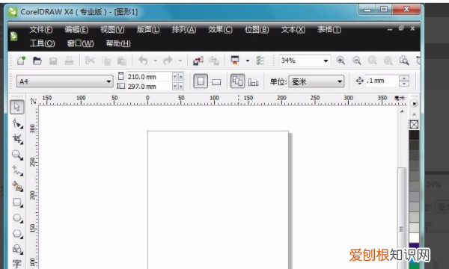Screen dimensions: 449x269
Task: Open the 帮助(H) menu
Action: [x=118, y=43]
